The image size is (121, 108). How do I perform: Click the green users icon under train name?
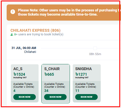(x=12, y=35)
